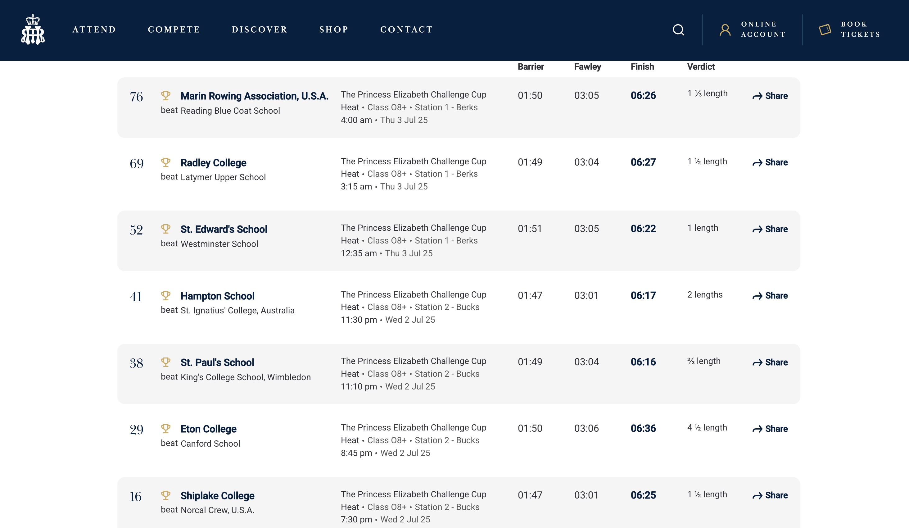
Task: Click the Book Tickets ticket icon
Action: click(825, 30)
